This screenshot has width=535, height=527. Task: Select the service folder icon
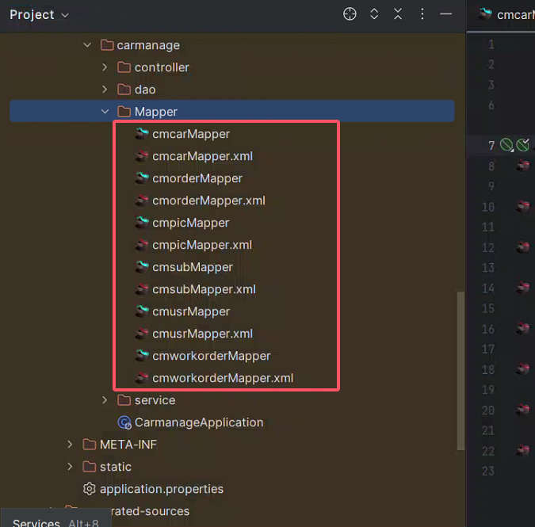tap(124, 400)
